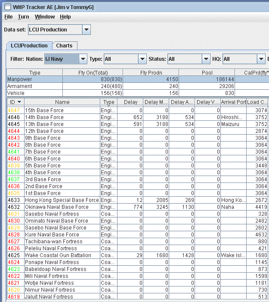Viewport: 269px width, 302px height.
Task: Click the Fty Prodn column header
Action: (151, 72)
